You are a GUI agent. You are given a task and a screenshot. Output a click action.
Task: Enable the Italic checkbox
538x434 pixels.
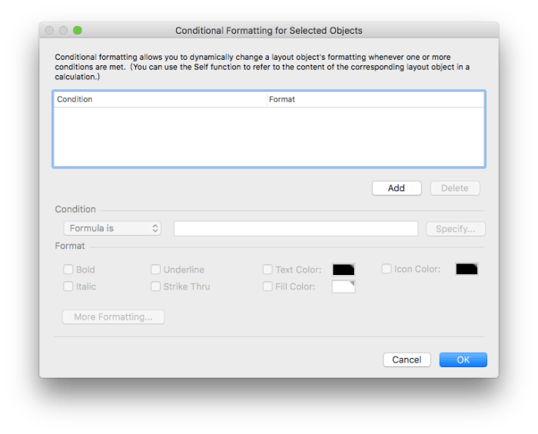click(68, 287)
